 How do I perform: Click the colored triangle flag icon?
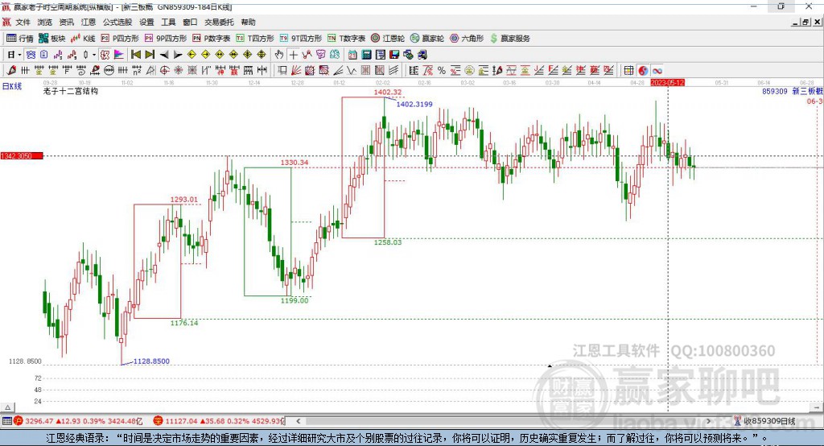pyautogui.click(x=119, y=55)
